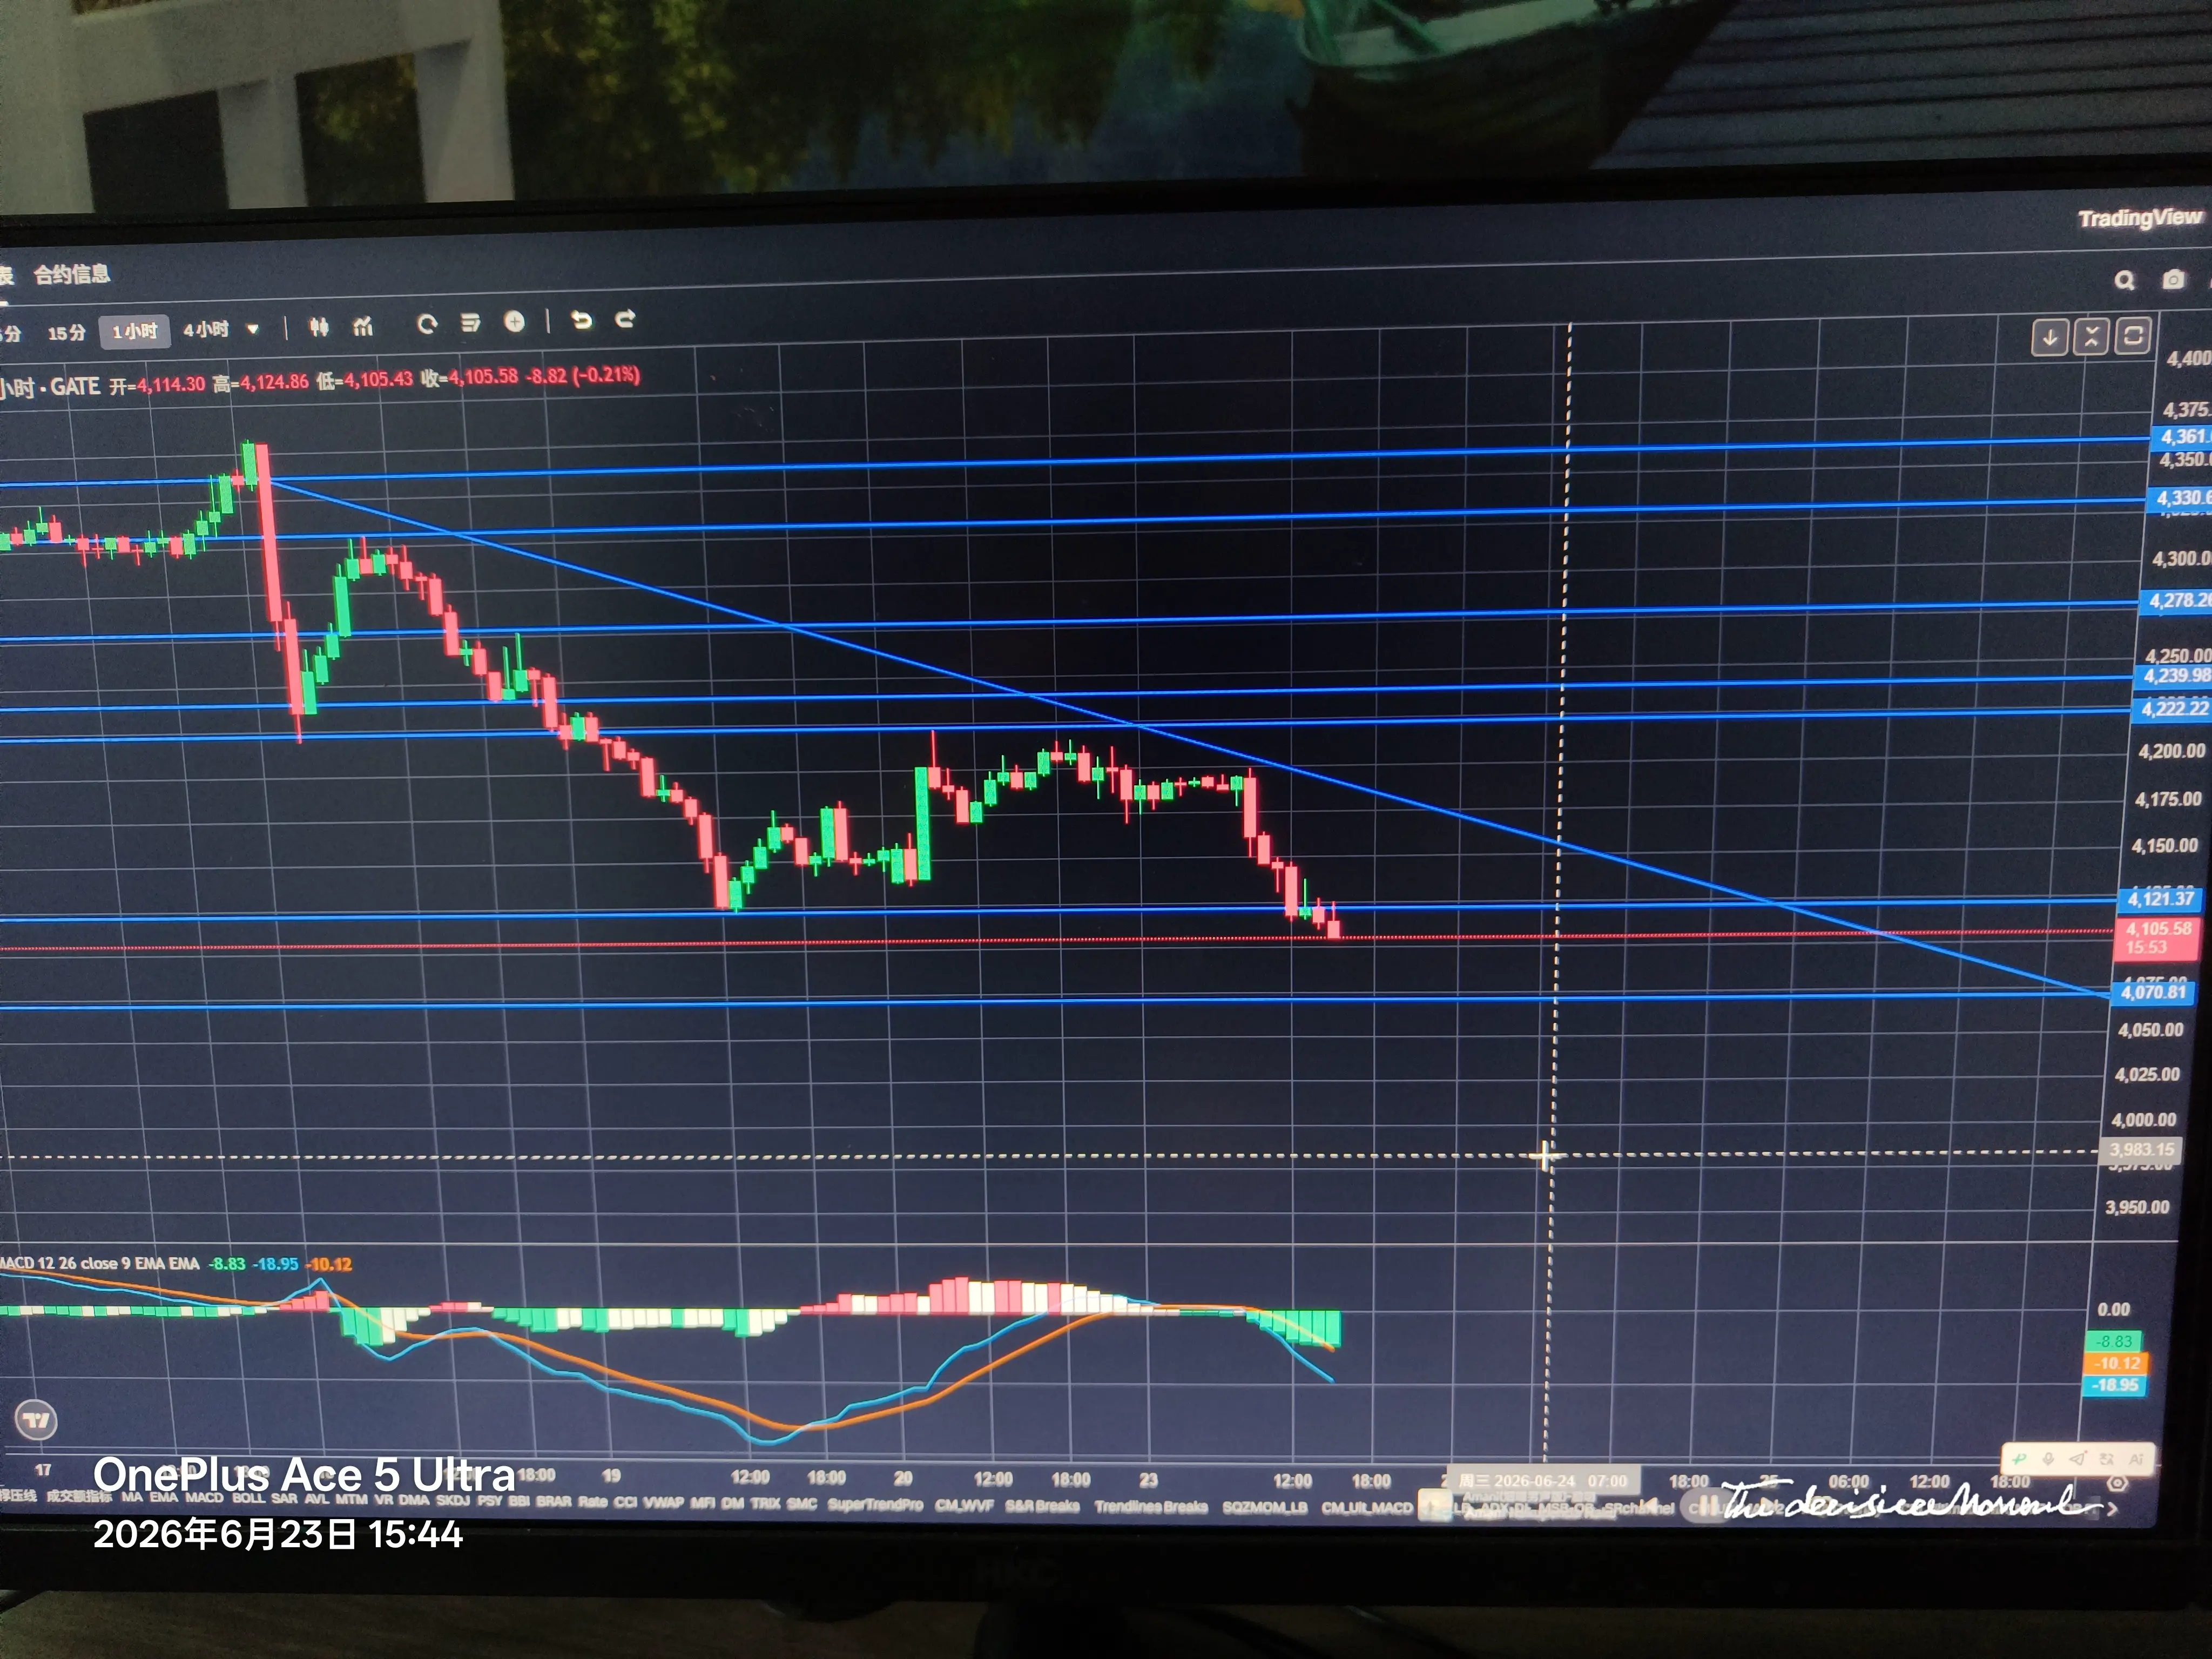This screenshot has width=2212, height=1659.
Task: Expand the timeframe dropdown arrow
Action: click(x=253, y=329)
